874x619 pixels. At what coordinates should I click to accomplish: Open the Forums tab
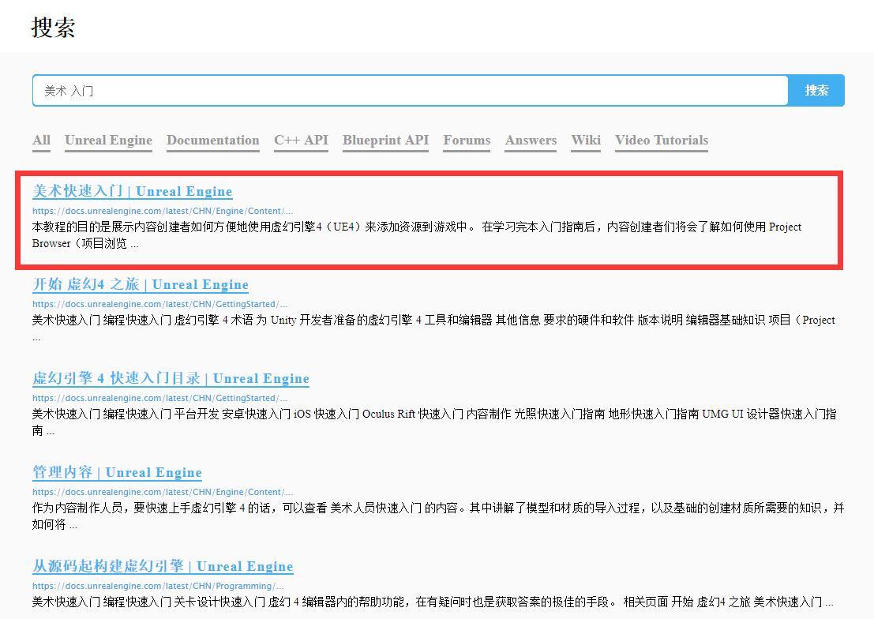pyautogui.click(x=467, y=141)
